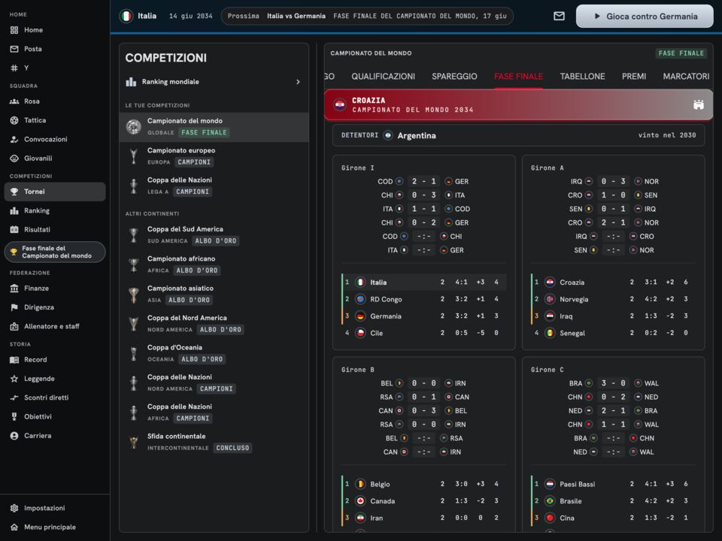Image resolution: width=722 pixels, height=541 pixels.
Task: Select Campionato africano competition
Action: click(x=214, y=264)
